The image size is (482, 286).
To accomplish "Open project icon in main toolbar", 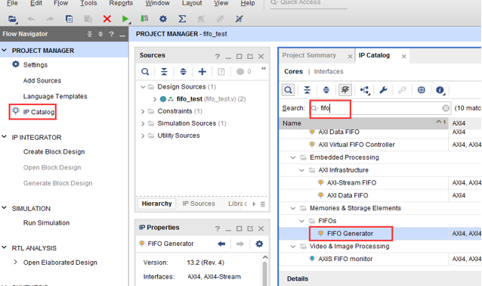I will coord(12,19).
